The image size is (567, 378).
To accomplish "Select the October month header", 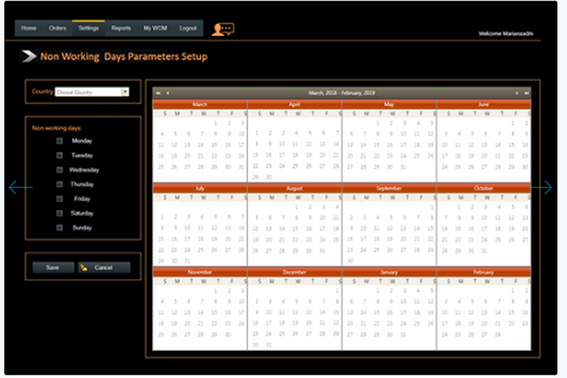I will click(484, 188).
